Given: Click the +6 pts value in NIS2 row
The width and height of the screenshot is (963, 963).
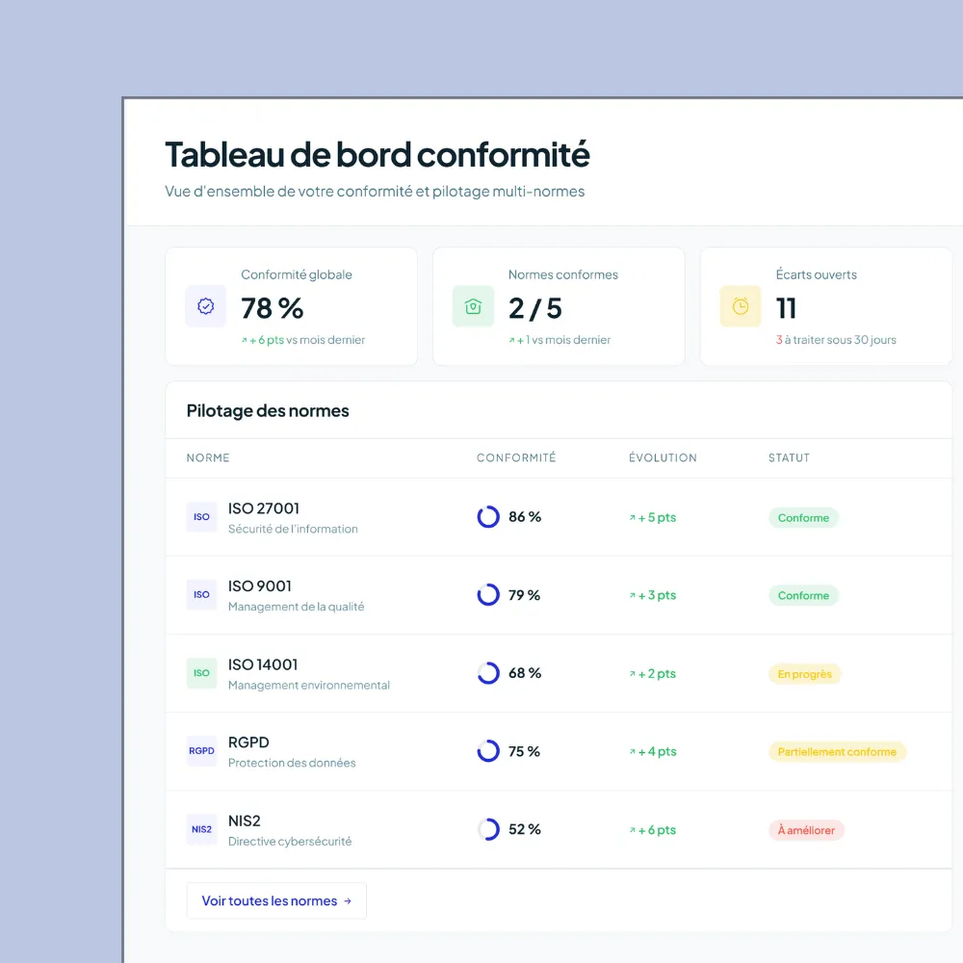Looking at the screenshot, I should (657, 830).
